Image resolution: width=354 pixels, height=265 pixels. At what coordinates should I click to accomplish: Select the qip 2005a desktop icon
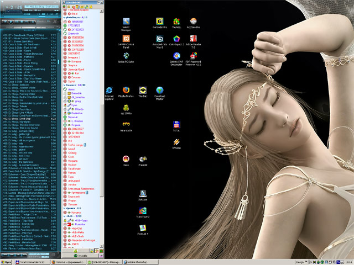point(126,109)
